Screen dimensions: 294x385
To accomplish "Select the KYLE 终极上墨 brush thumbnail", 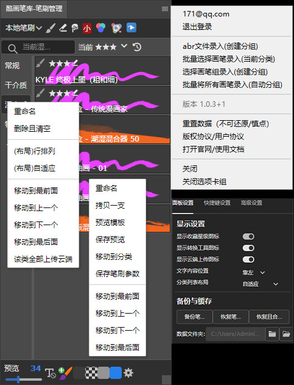I will coord(102,70).
